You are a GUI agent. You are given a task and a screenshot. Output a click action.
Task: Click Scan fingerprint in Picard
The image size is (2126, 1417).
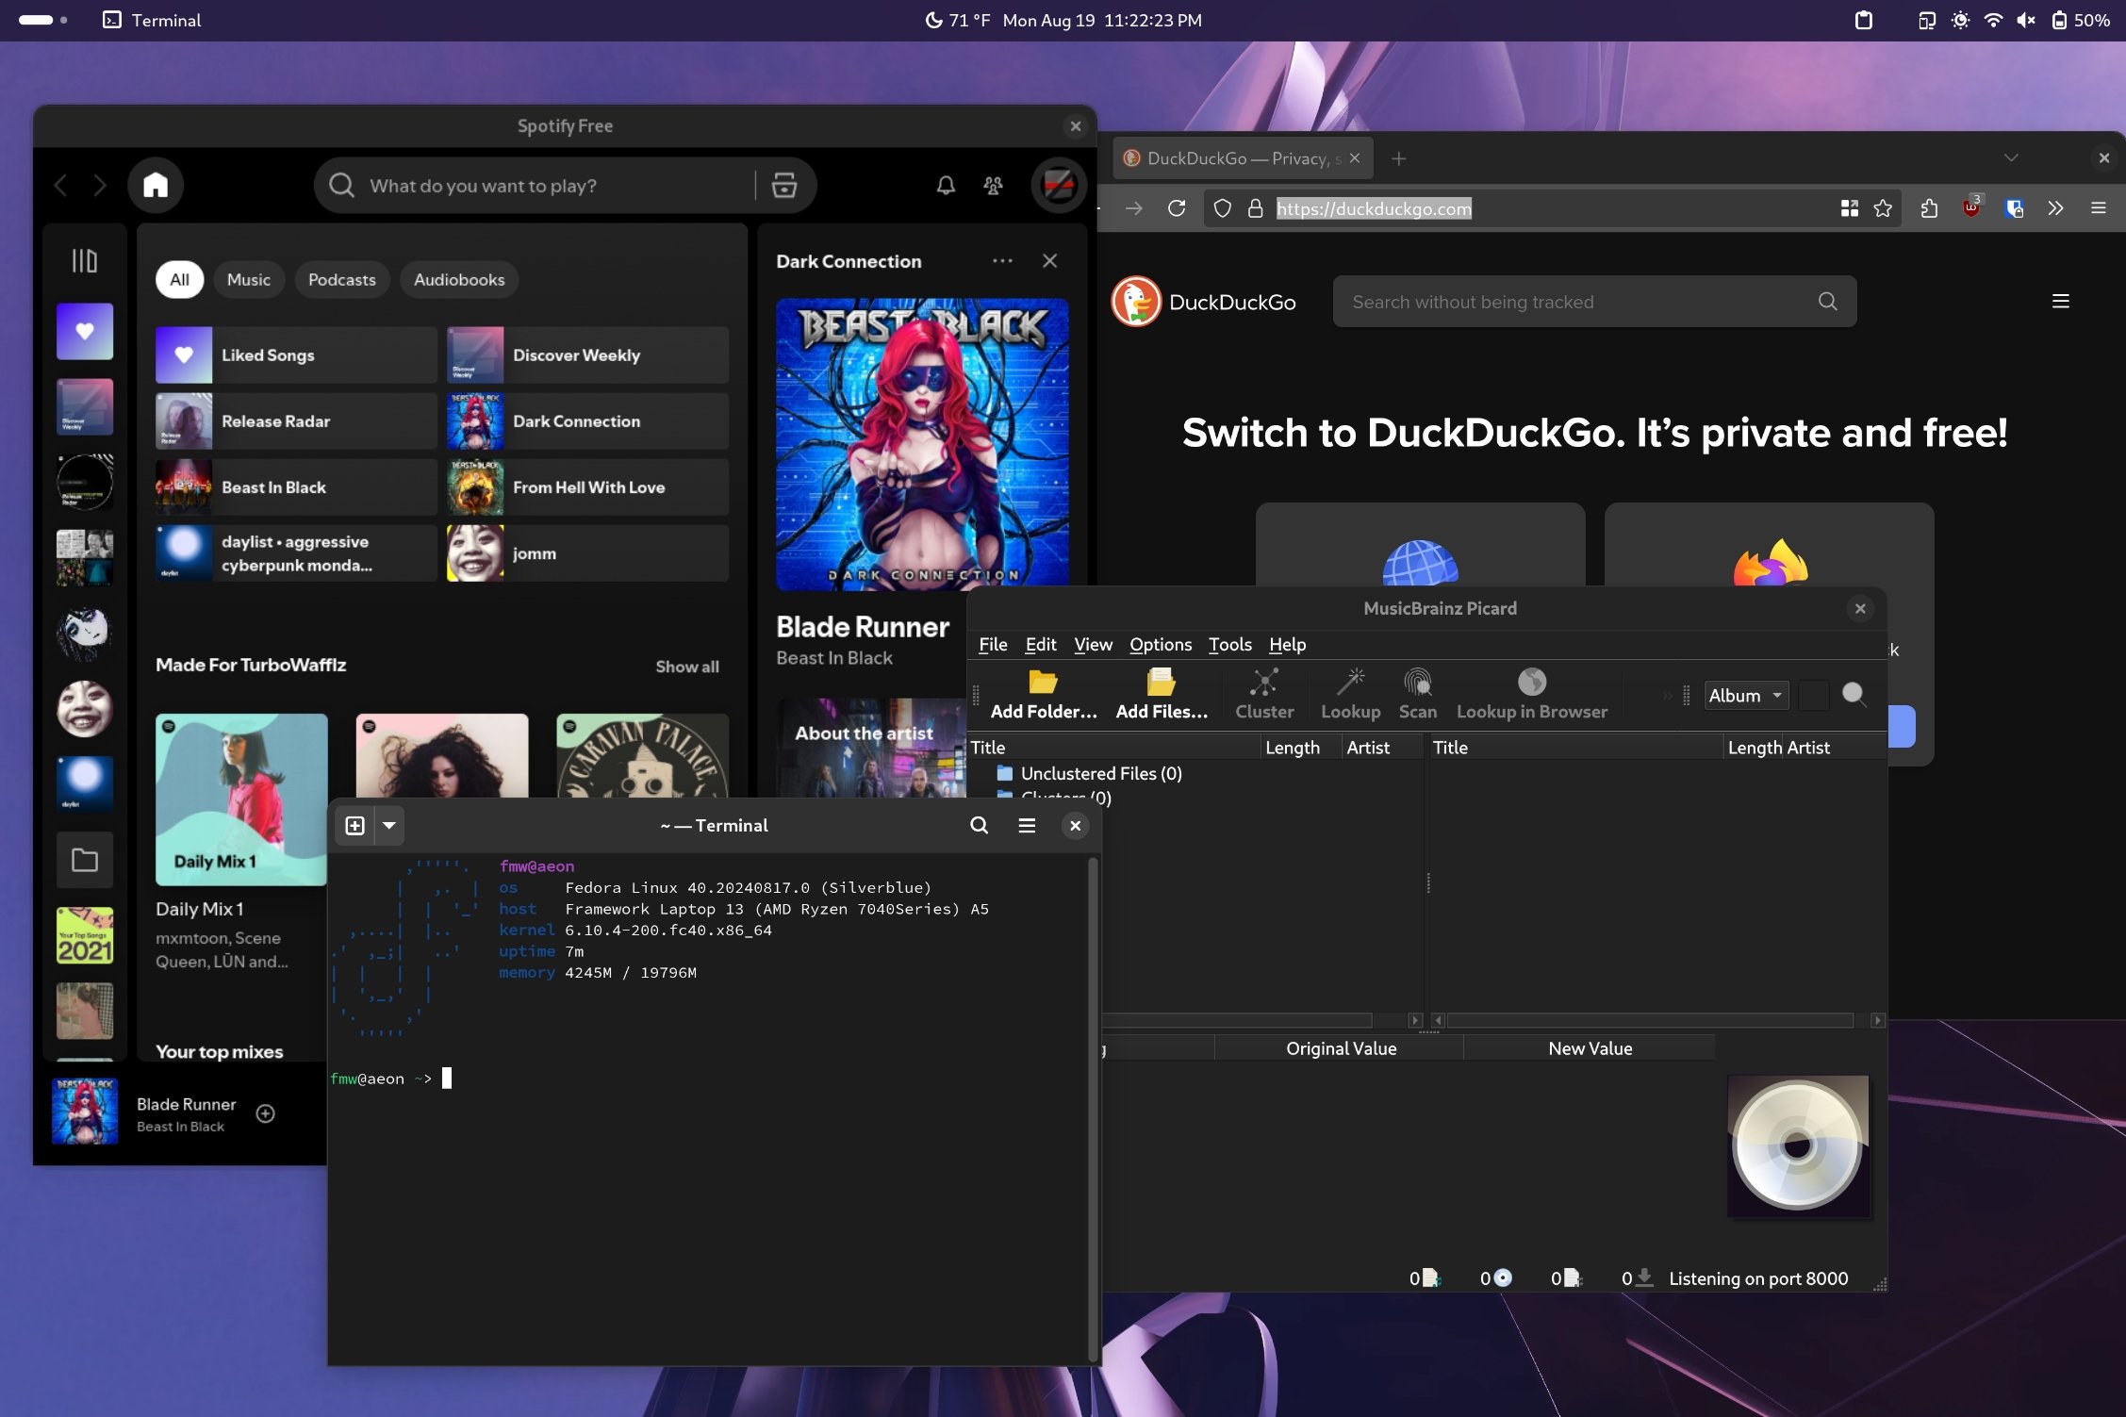pos(1417,694)
